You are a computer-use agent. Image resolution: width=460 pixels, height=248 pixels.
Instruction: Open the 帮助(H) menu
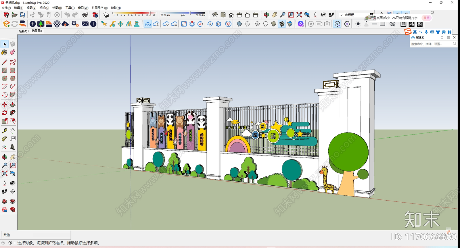116,8
